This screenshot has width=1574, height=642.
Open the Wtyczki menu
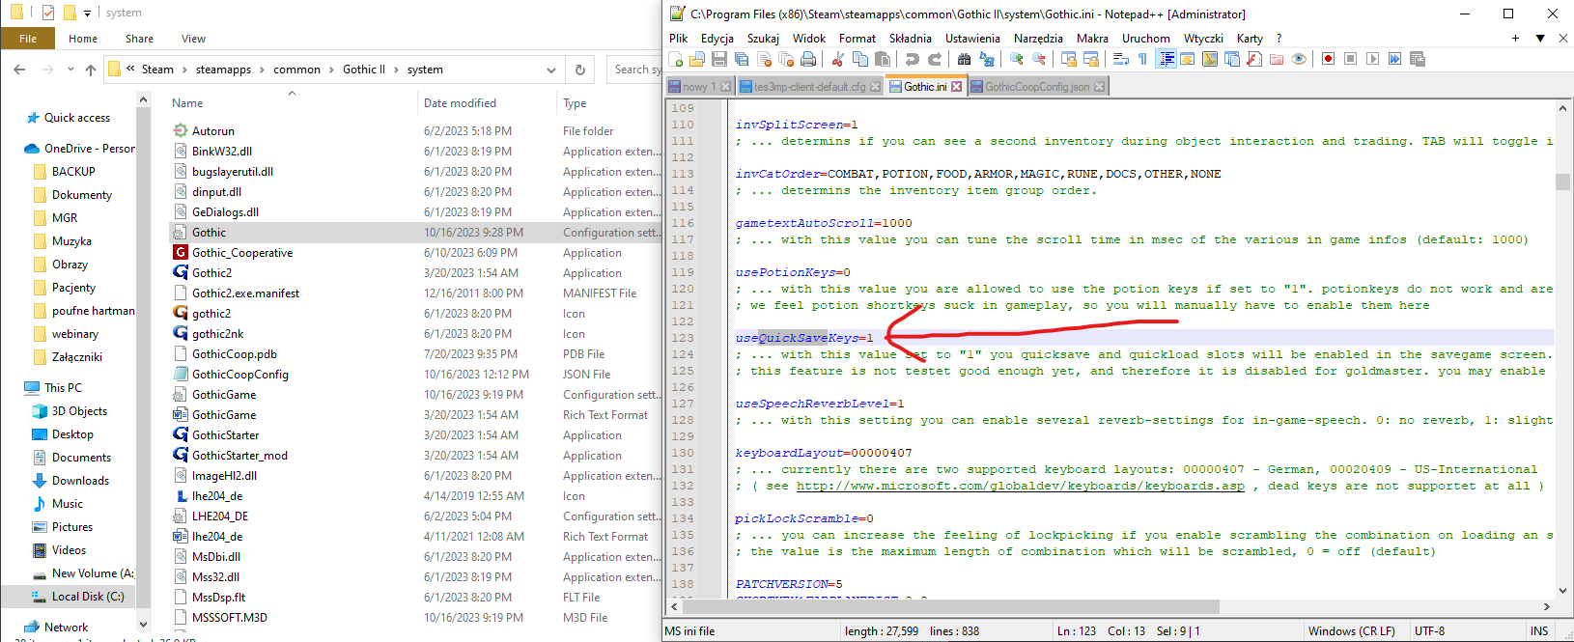1203,39
